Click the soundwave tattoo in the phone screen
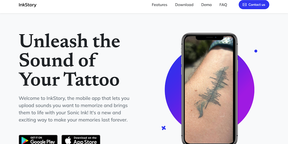 click(x=211, y=92)
